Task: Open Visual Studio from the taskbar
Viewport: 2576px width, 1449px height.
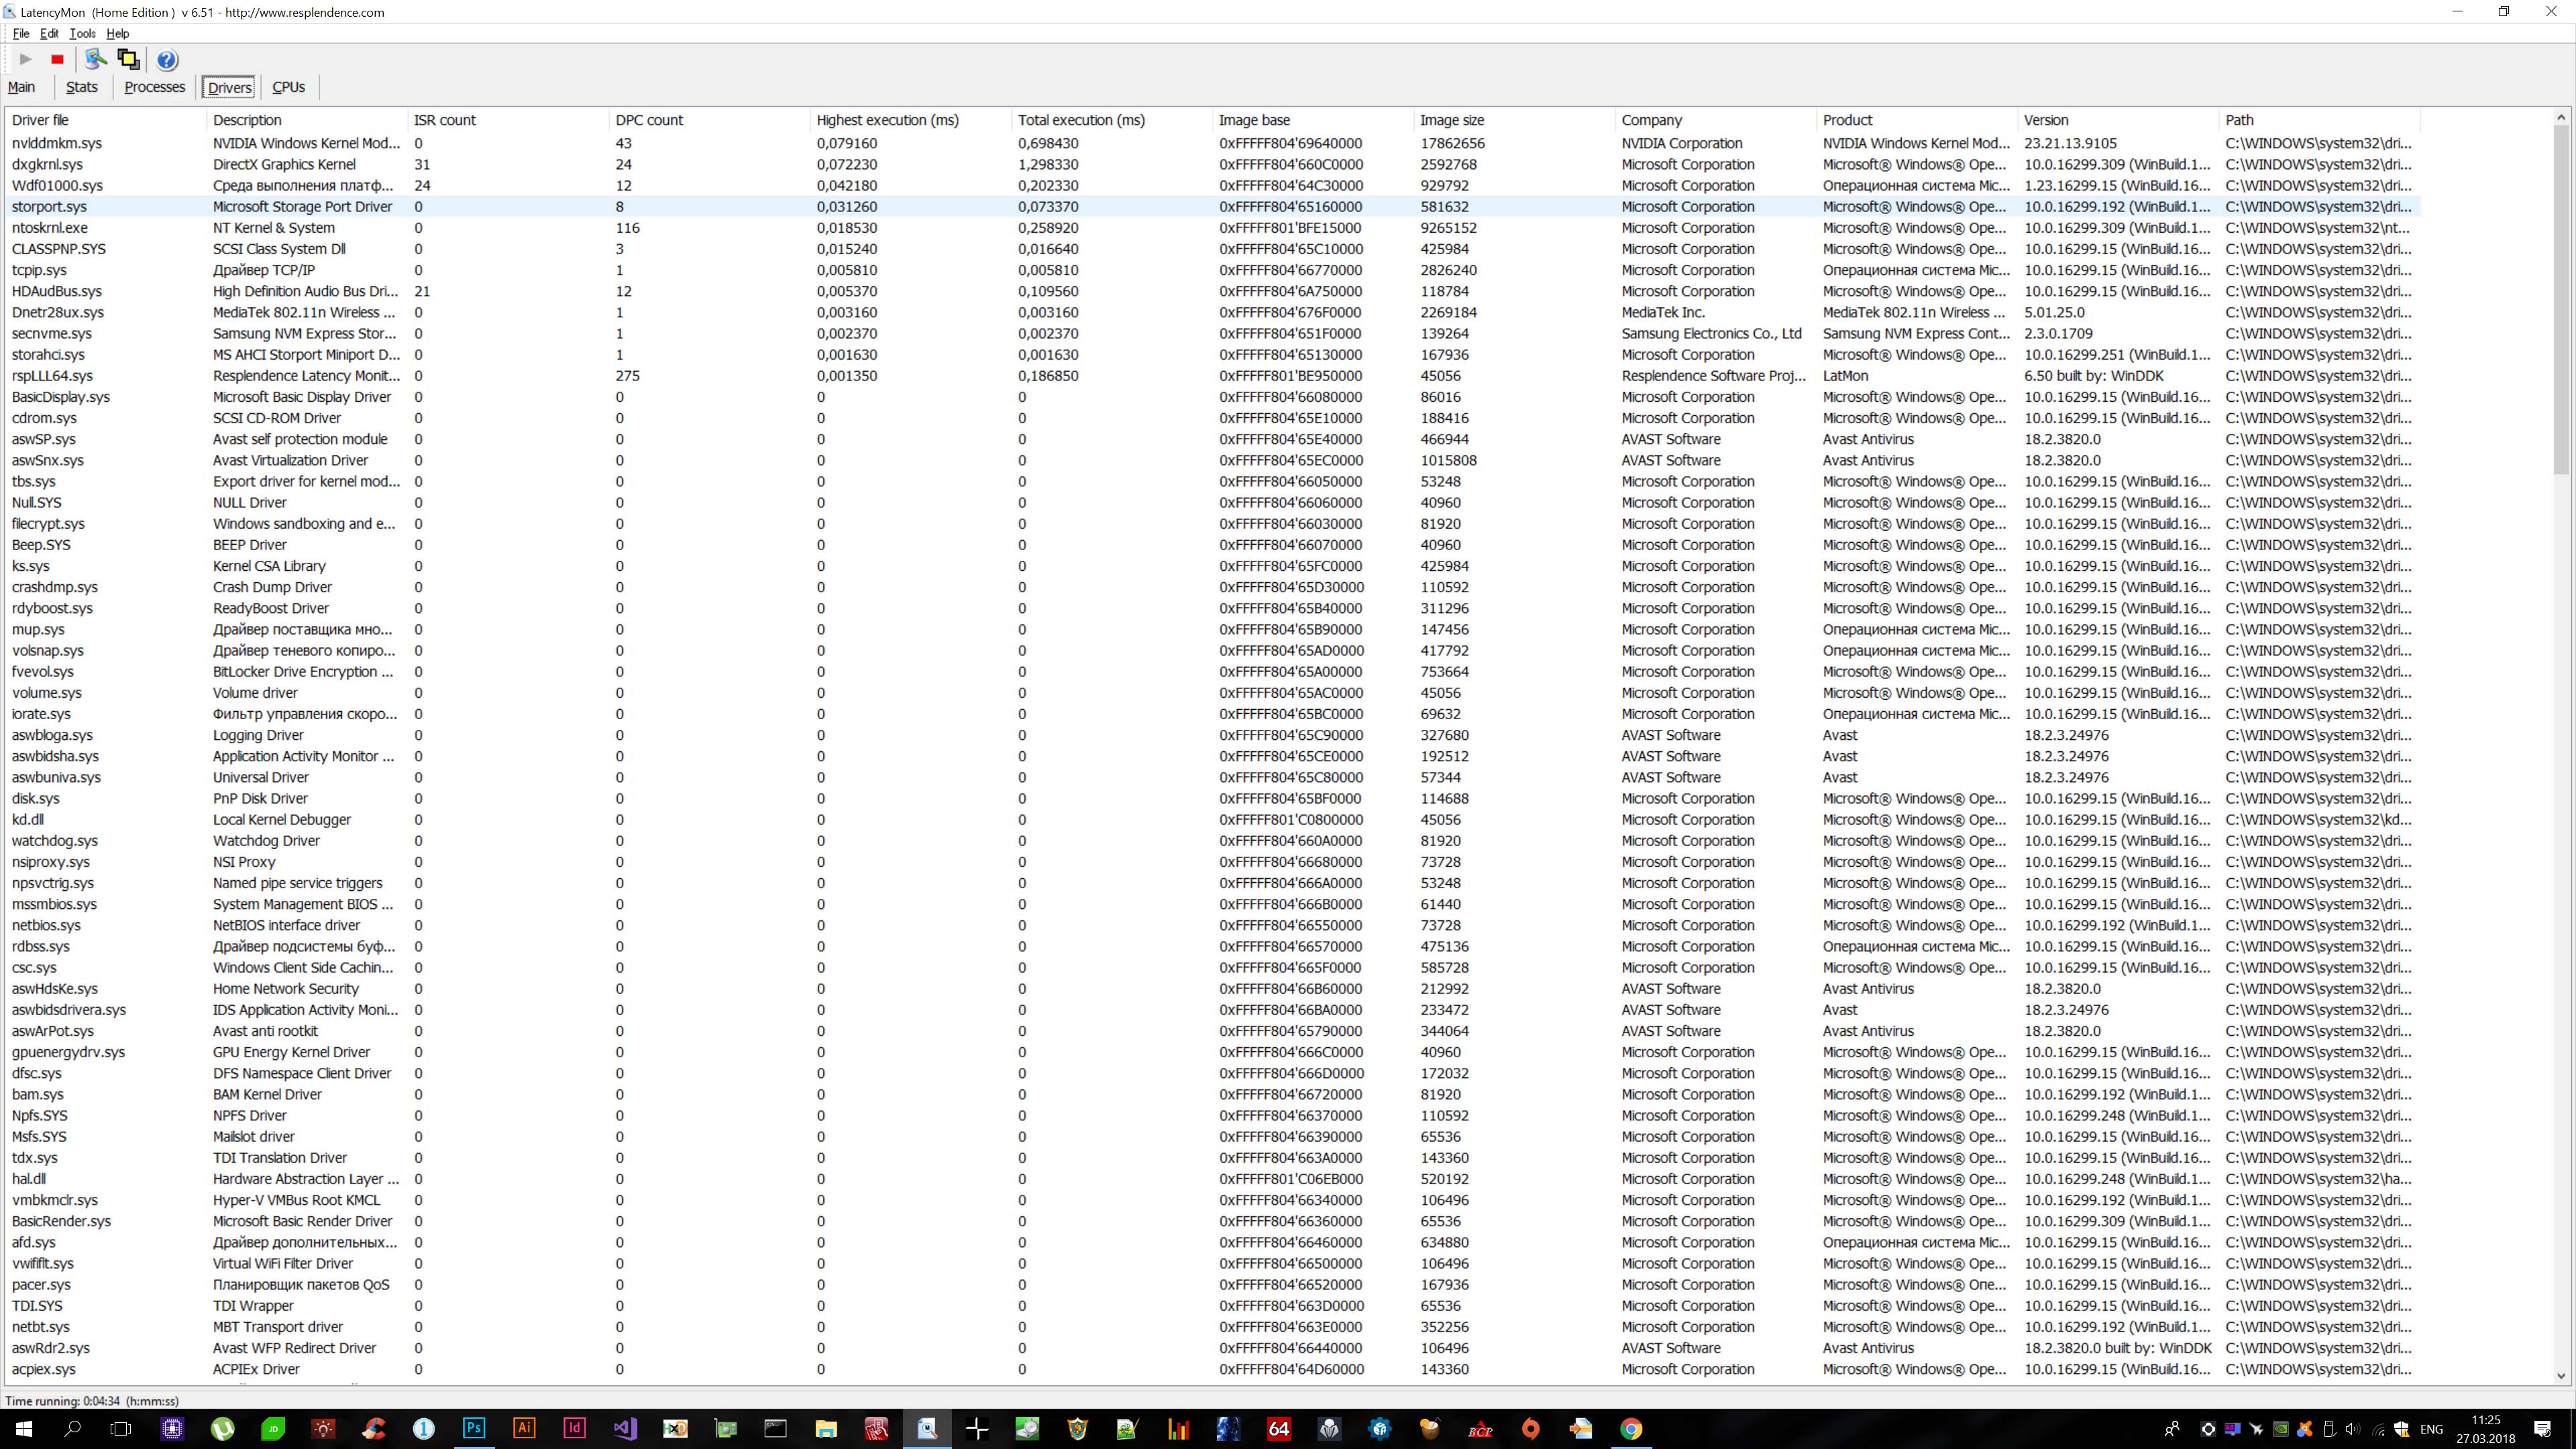Action: (625, 1428)
